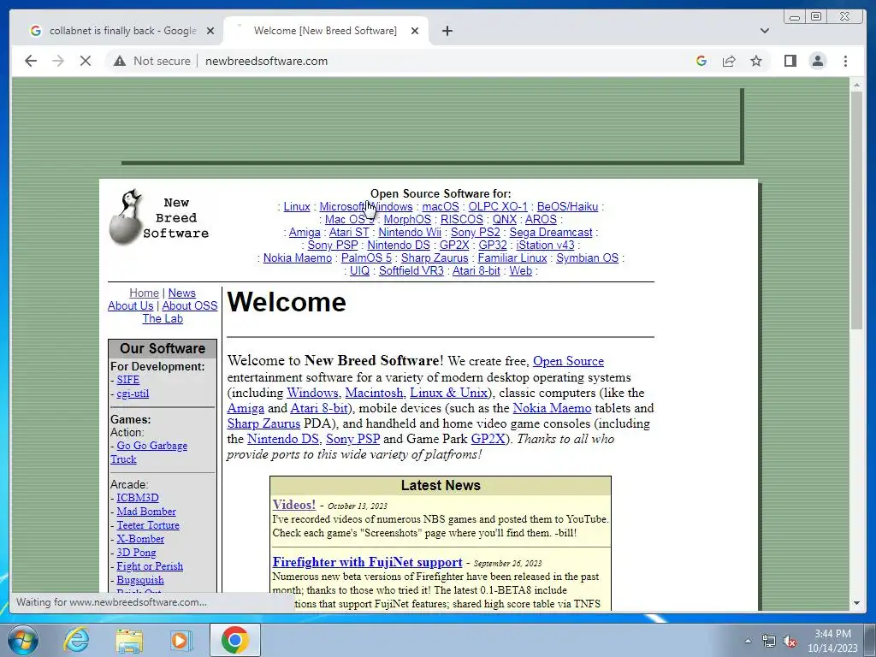Open the Mad Bomber game link
876x657 pixels.
click(145, 512)
